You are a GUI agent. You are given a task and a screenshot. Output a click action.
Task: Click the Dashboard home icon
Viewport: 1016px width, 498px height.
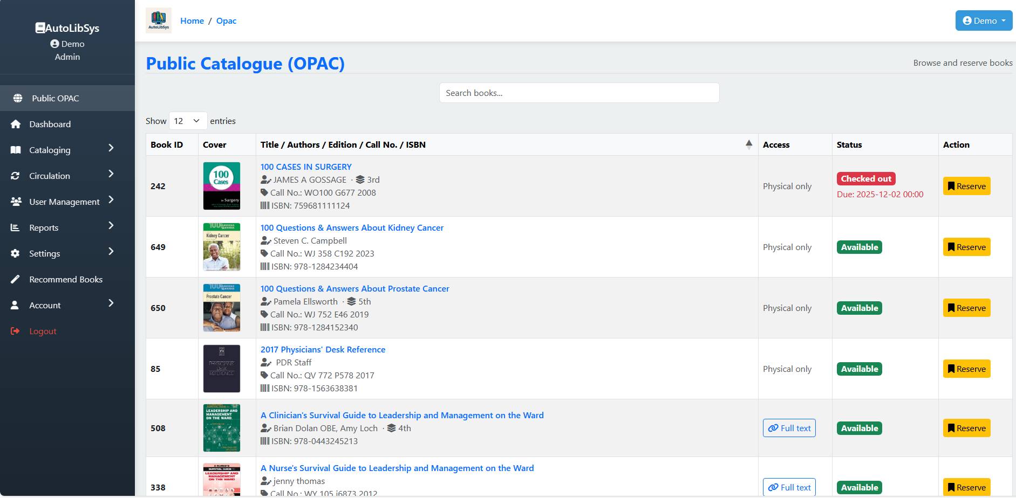16,124
